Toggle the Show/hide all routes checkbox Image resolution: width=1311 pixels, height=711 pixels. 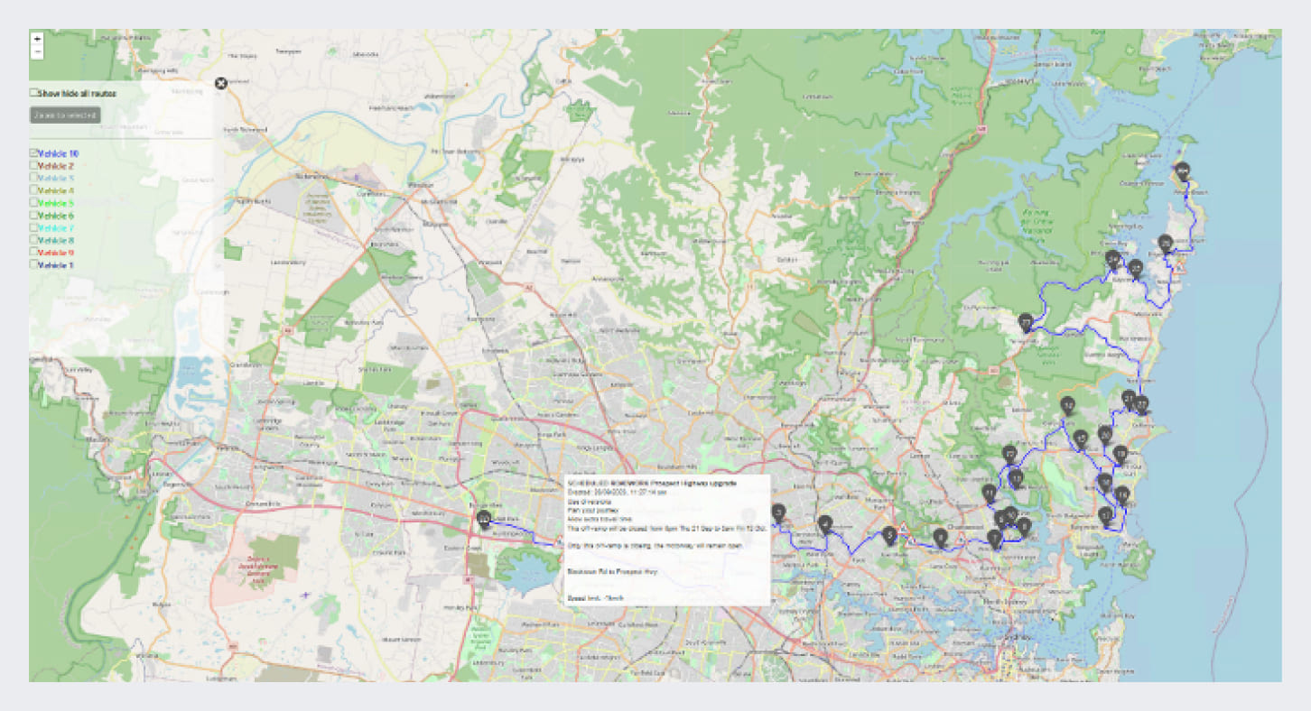pyautogui.click(x=34, y=93)
